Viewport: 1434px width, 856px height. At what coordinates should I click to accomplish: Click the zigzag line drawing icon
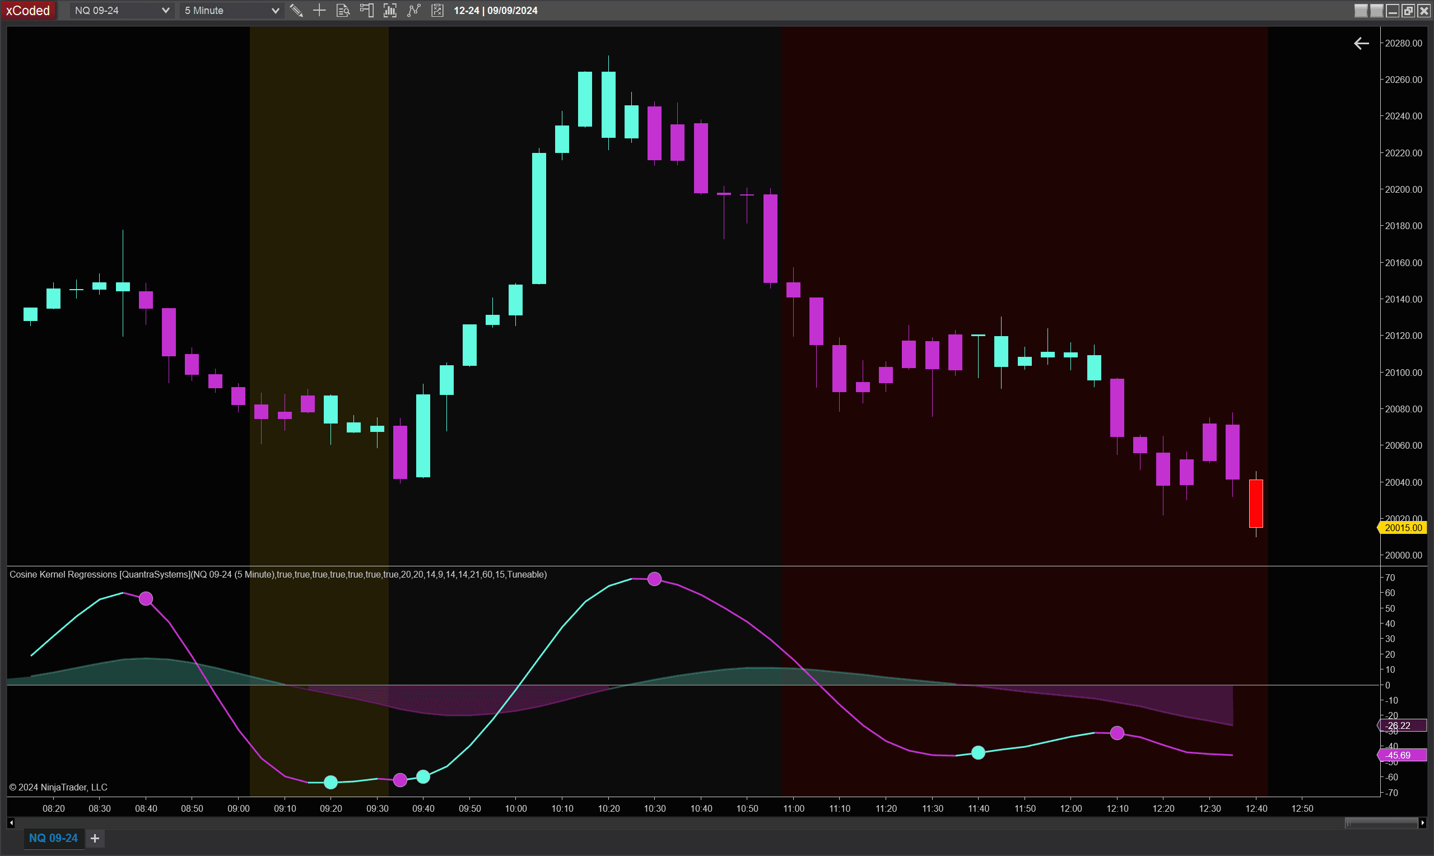point(414,11)
